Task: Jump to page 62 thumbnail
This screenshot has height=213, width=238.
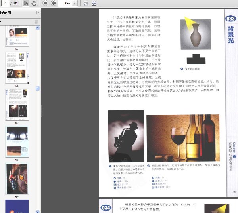Action: tap(17, 105)
